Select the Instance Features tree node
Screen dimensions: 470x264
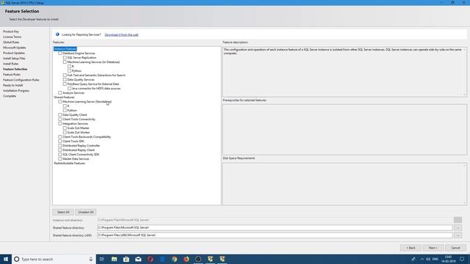(65, 49)
